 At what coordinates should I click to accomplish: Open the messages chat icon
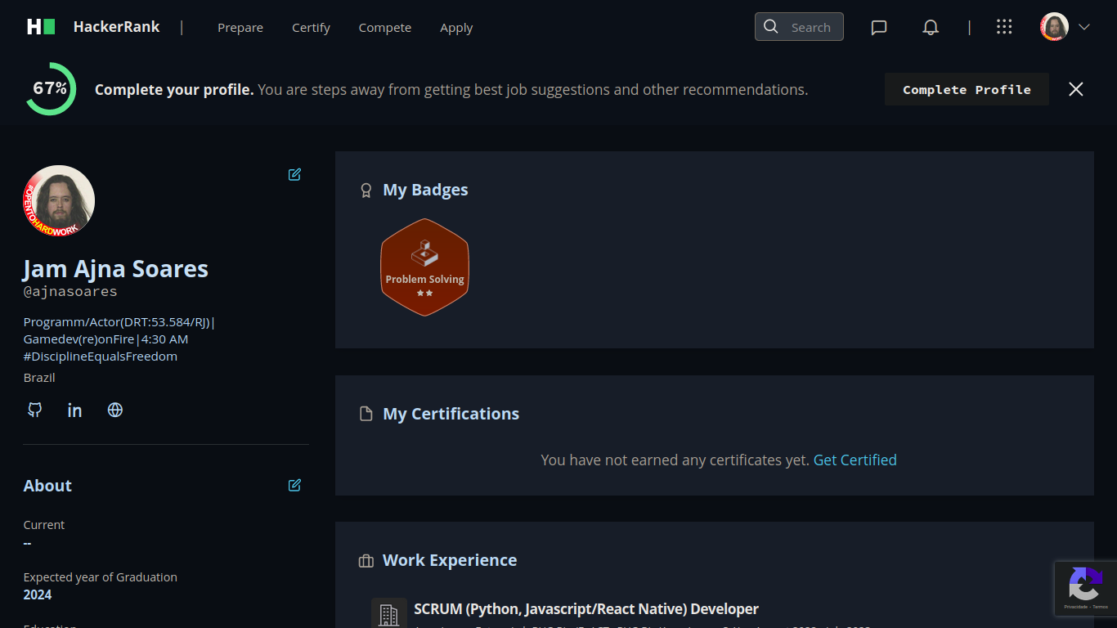tap(879, 27)
